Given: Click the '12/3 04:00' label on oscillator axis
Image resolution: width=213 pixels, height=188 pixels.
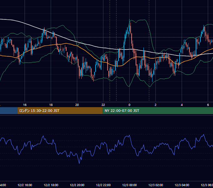Looking at the screenshot, I should [x=182, y=185].
